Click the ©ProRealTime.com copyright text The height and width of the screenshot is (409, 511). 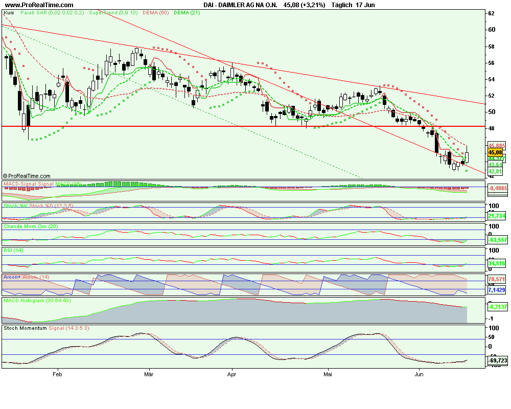point(27,176)
